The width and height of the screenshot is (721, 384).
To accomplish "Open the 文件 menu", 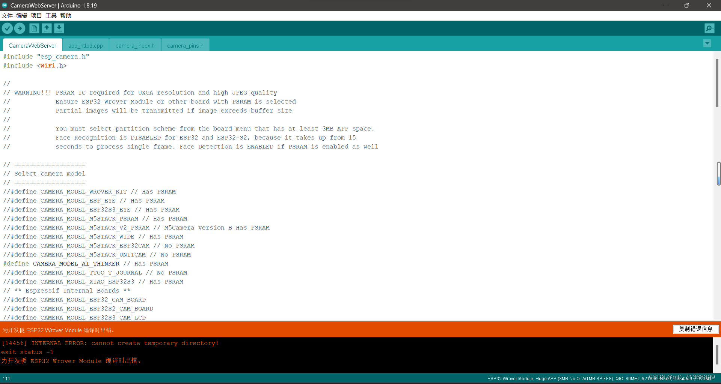I will (x=7, y=15).
